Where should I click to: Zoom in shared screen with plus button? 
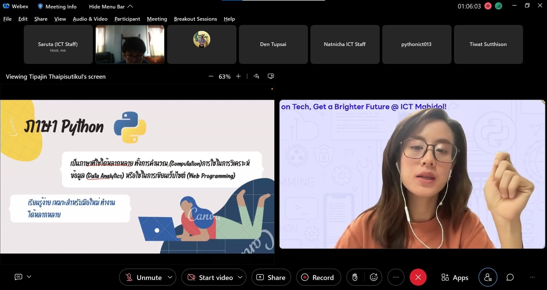tap(238, 76)
